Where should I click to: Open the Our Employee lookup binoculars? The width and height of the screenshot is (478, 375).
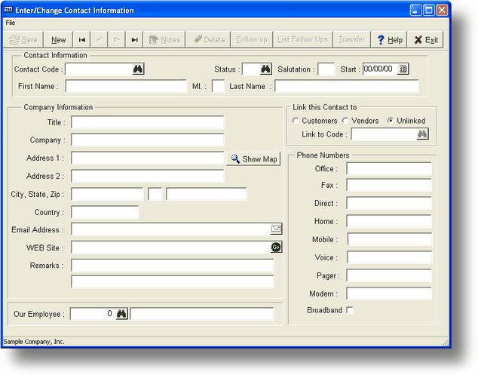(121, 314)
